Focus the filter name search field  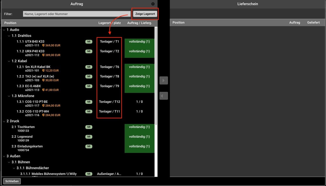tap(77, 14)
